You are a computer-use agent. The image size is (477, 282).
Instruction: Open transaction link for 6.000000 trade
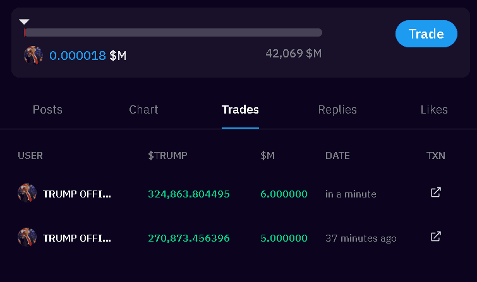click(436, 192)
